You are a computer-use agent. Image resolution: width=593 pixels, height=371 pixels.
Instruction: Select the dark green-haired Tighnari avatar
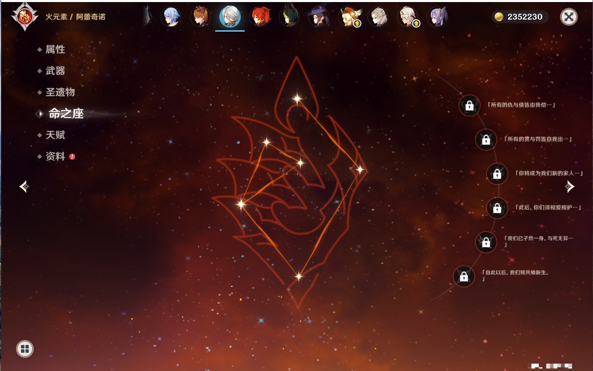290,17
